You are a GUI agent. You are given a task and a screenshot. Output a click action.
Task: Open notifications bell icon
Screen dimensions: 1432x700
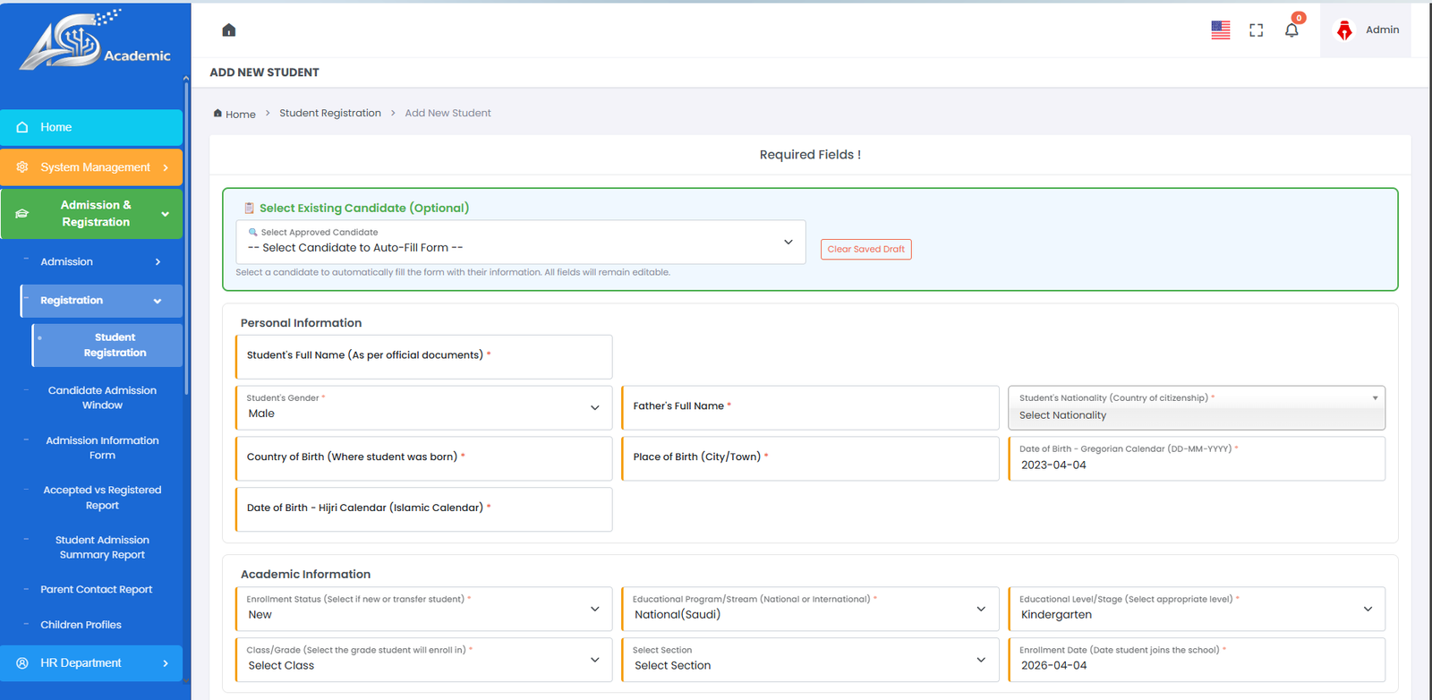coord(1291,30)
